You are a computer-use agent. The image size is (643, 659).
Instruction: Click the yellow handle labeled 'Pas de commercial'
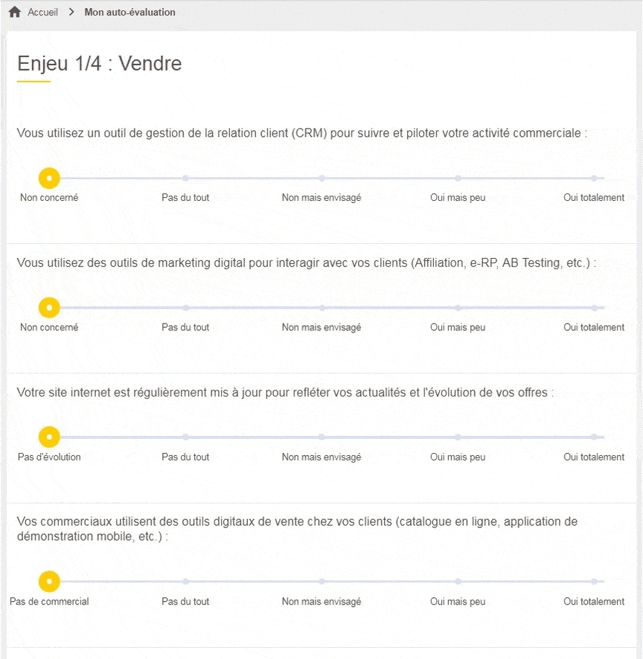pos(49,582)
